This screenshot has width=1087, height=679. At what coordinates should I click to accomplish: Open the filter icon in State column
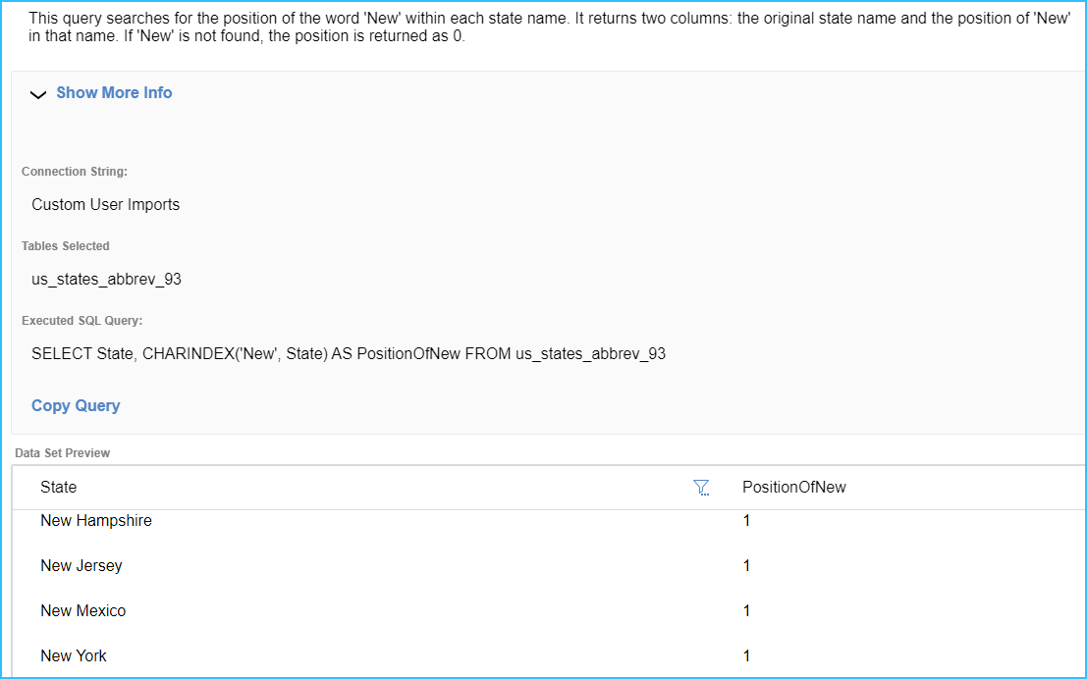[701, 488]
